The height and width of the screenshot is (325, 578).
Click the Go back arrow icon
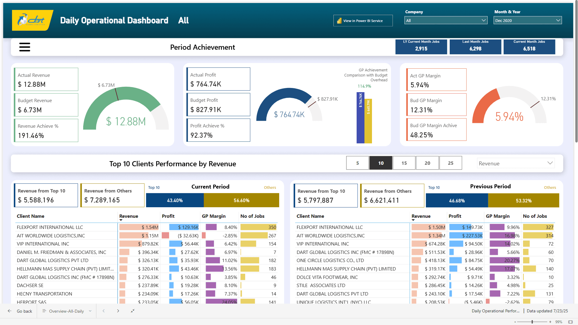pos(10,311)
